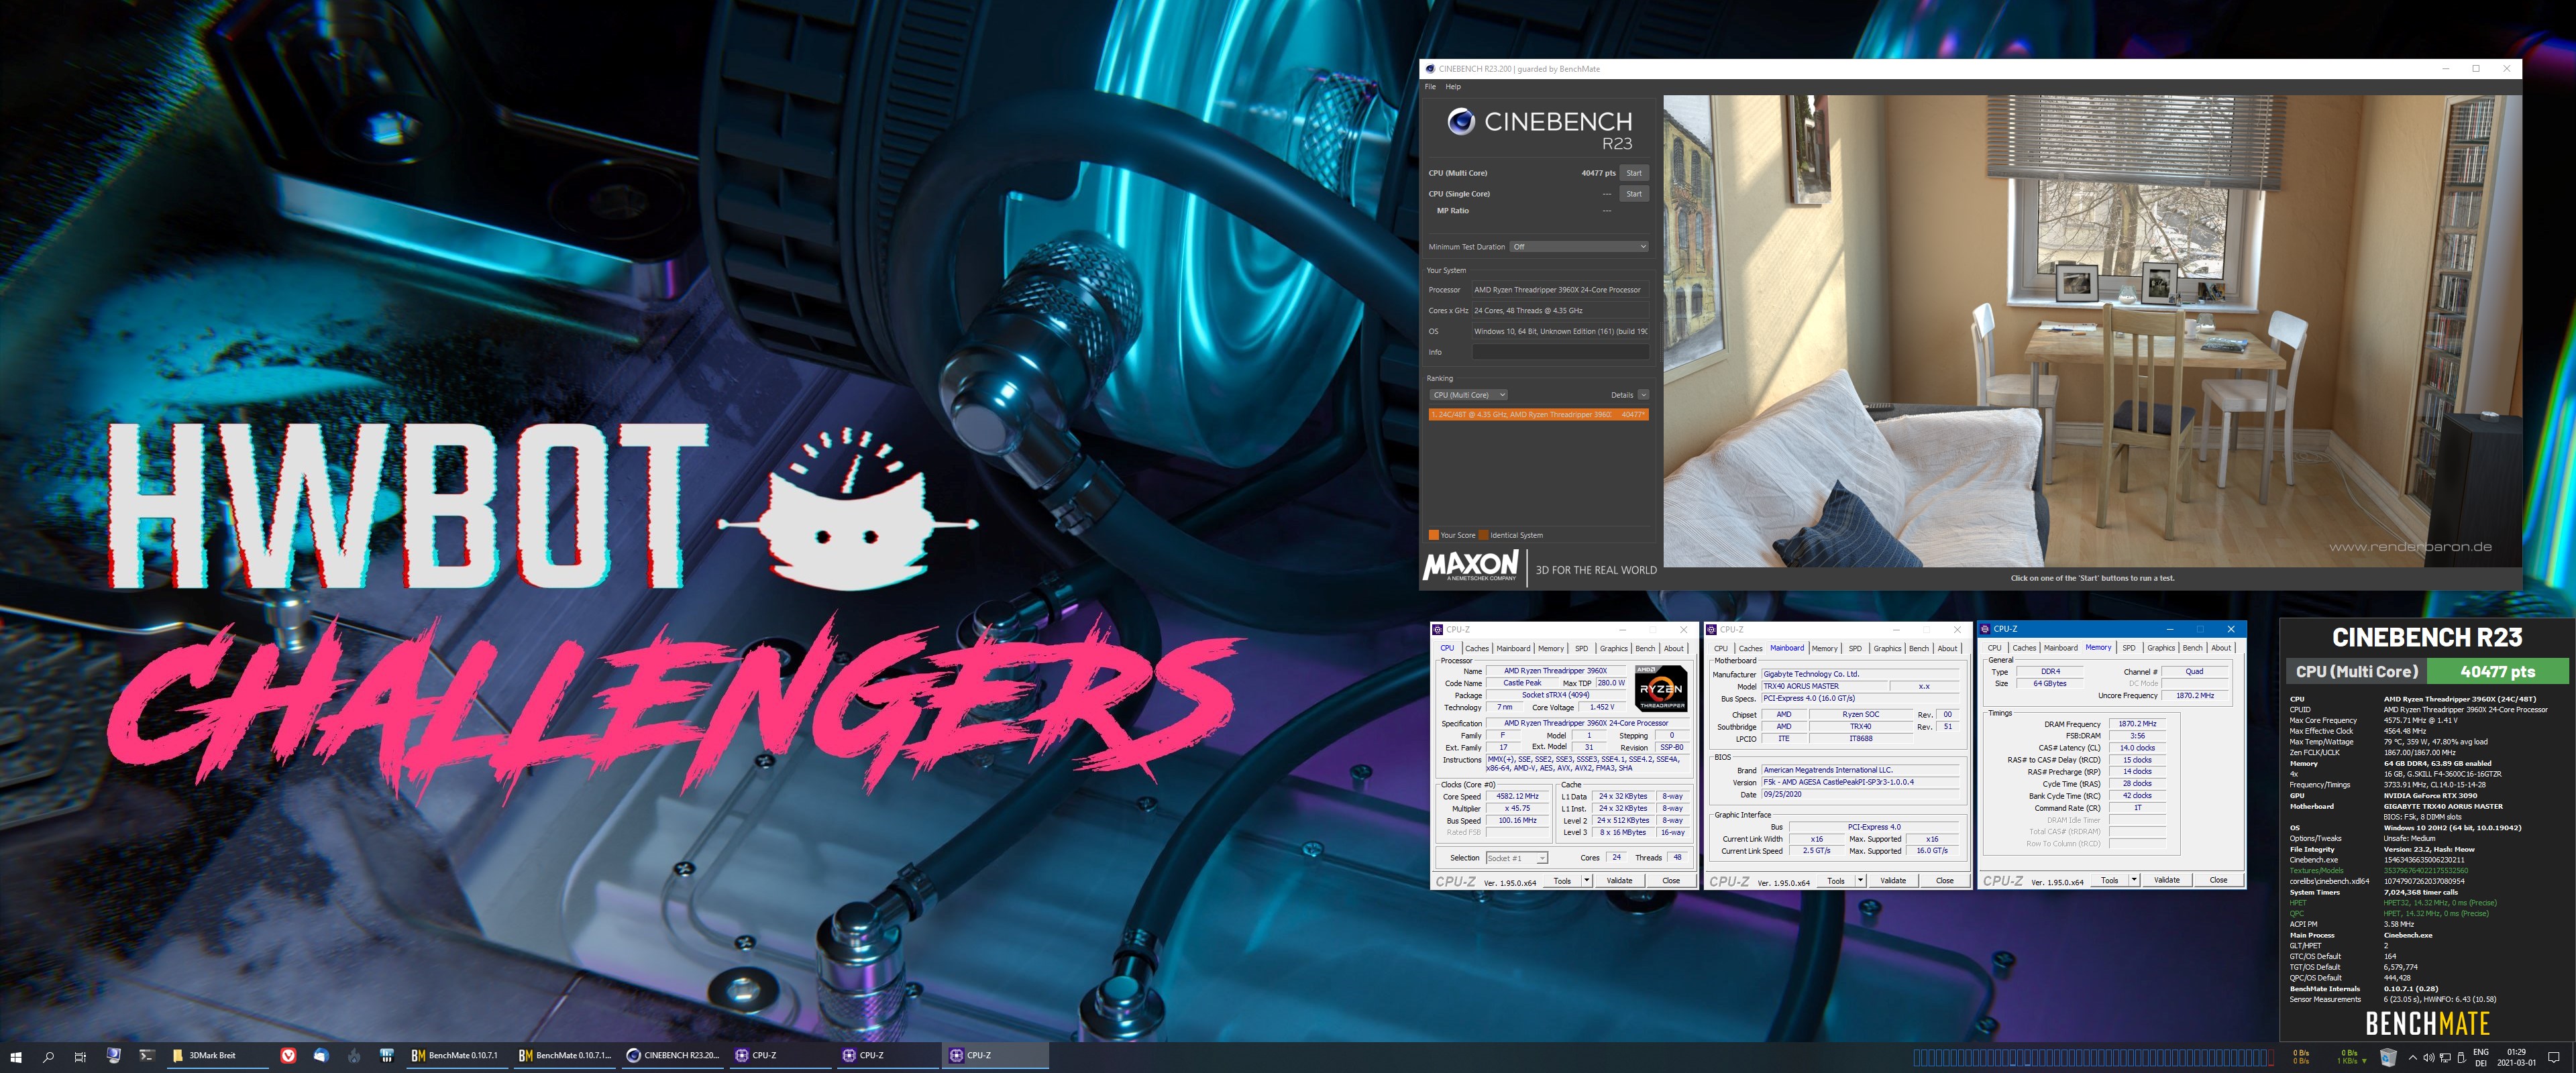The image size is (2576, 1073).
Task: Switch to CINEBENCH R23 taskbar button
Action: pyautogui.click(x=673, y=1055)
